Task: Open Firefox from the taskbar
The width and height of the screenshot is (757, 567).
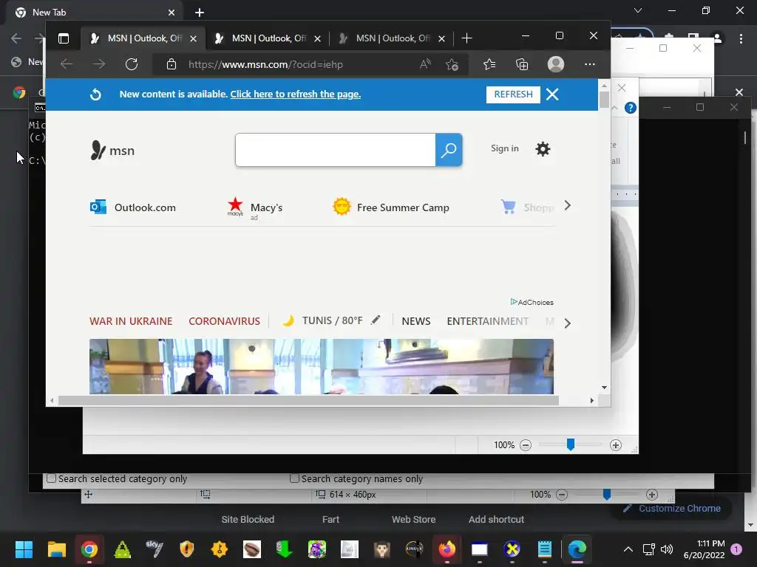Action: (447, 549)
